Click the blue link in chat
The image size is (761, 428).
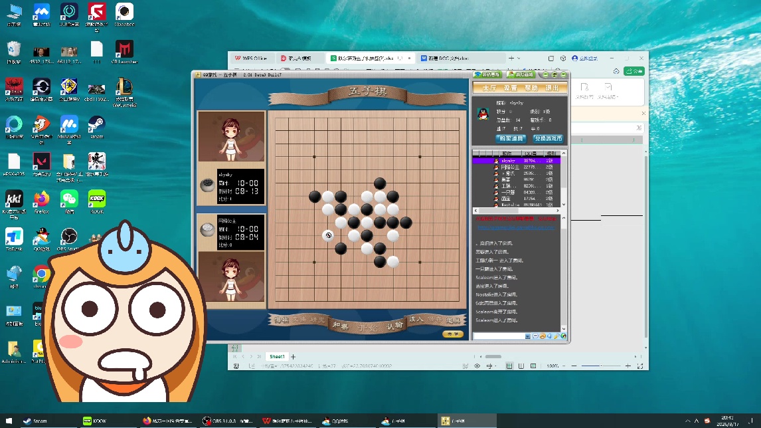[515, 227]
